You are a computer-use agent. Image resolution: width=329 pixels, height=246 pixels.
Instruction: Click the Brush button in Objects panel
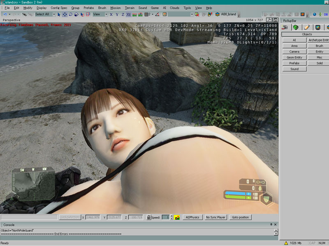(x=318, y=46)
